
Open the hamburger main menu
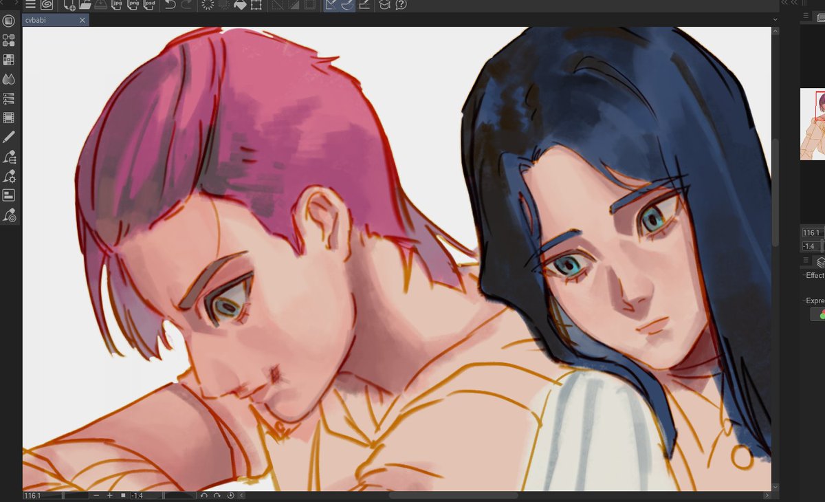click(30, 5)
